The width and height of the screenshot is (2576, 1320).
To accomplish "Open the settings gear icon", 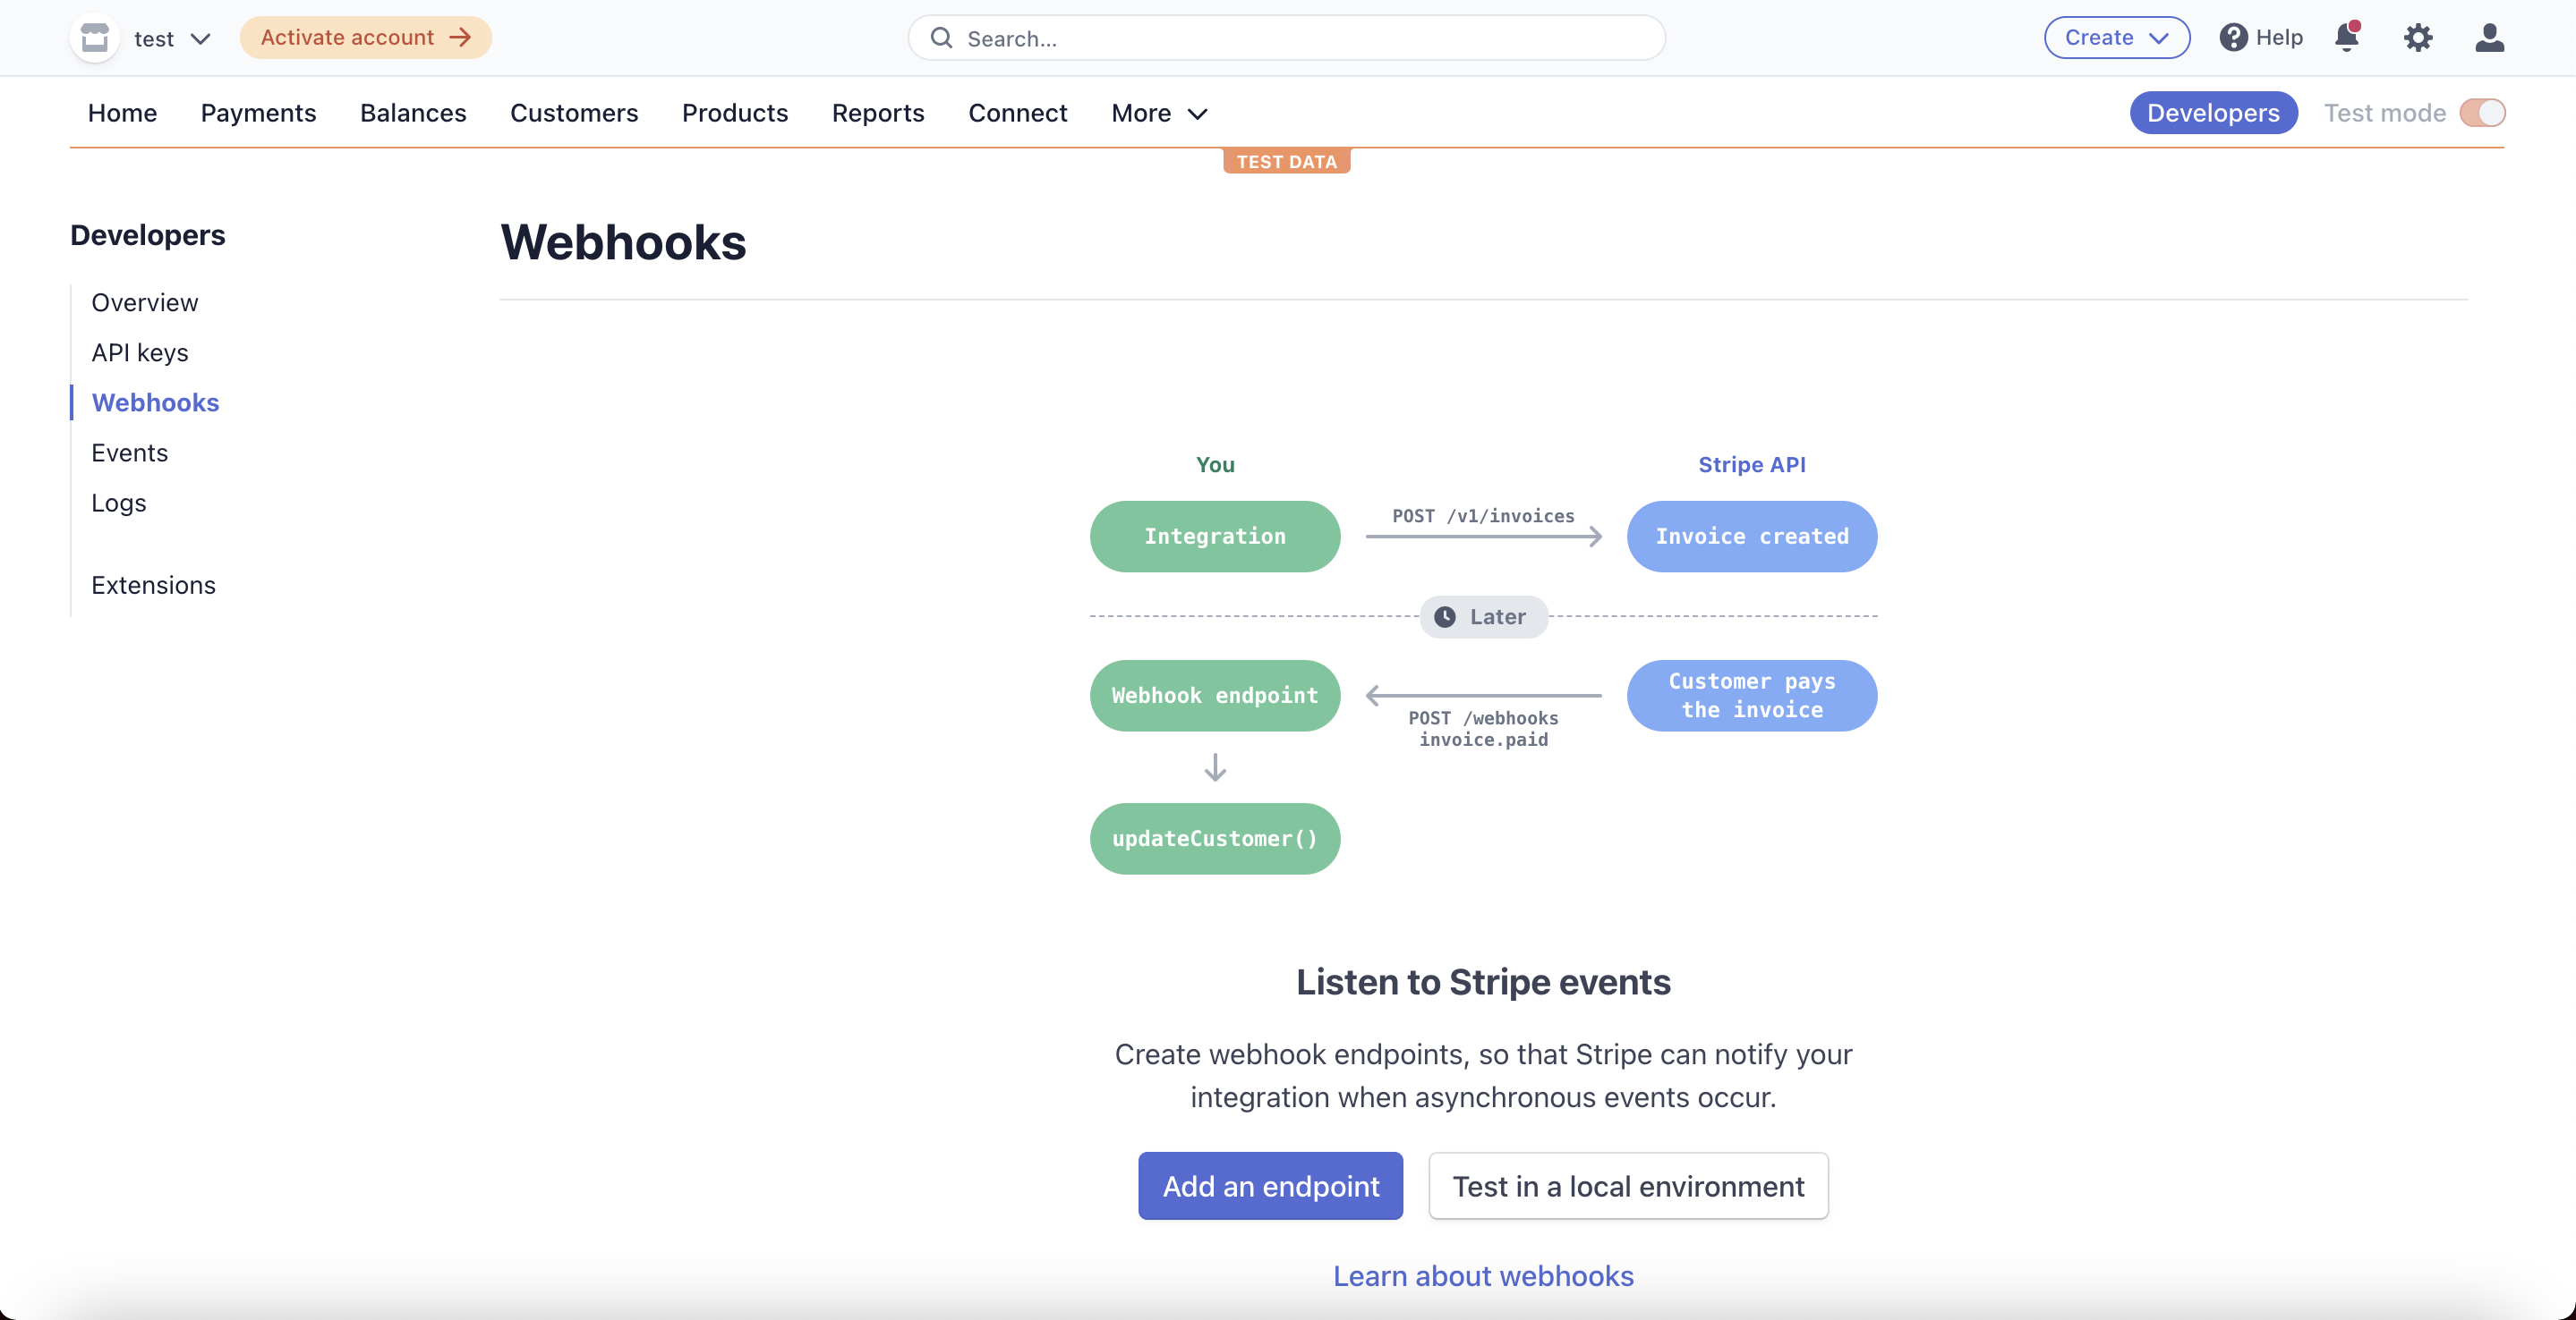I will pos(2417,38).
